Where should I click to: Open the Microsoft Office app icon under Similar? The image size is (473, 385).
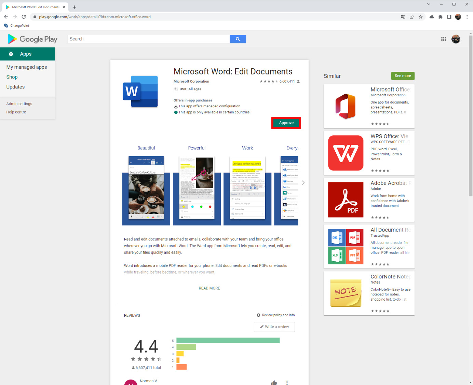[x=346, y=106]
